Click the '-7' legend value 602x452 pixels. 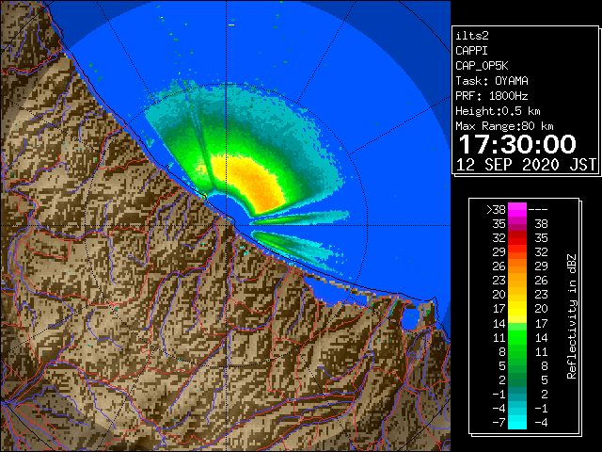coord(499,423)
